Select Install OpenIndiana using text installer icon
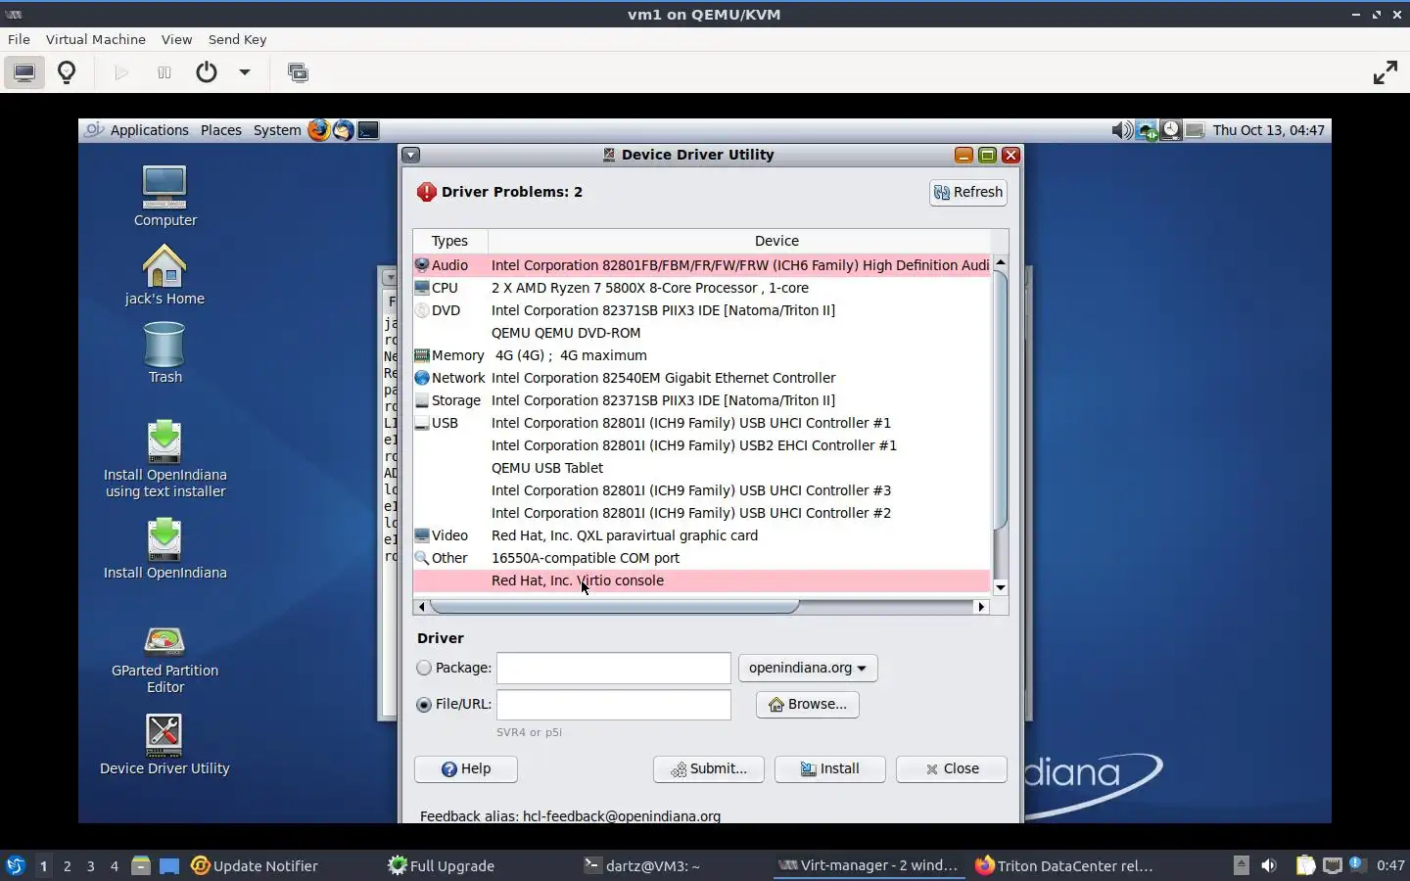Image resolution: width=1410 pixels, height=881 pixels. (164, 460)
